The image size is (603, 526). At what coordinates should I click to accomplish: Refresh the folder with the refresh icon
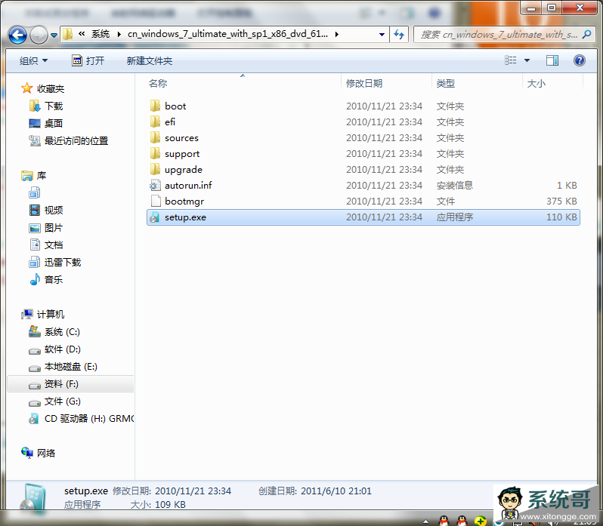[399, 35]
